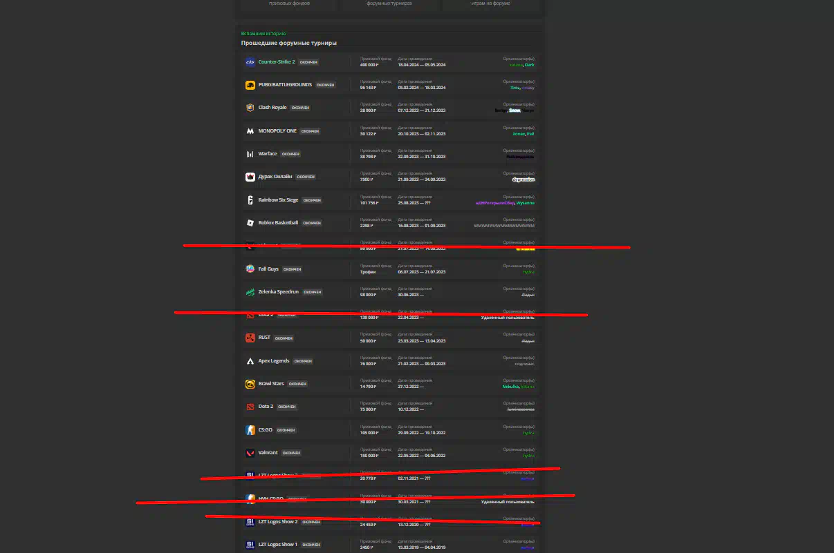
Task: Click date 15.03.2019 — 04.04.2019
Action: (x=422, y=547)
